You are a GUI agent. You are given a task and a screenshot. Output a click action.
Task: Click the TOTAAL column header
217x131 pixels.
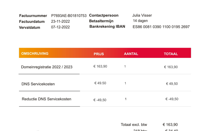[x=171, y=54]
